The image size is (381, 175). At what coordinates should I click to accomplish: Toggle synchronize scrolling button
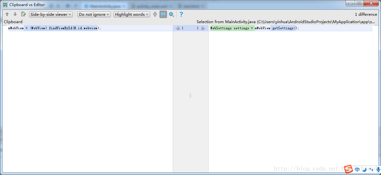pyautogui.click(x=163, y=14)
